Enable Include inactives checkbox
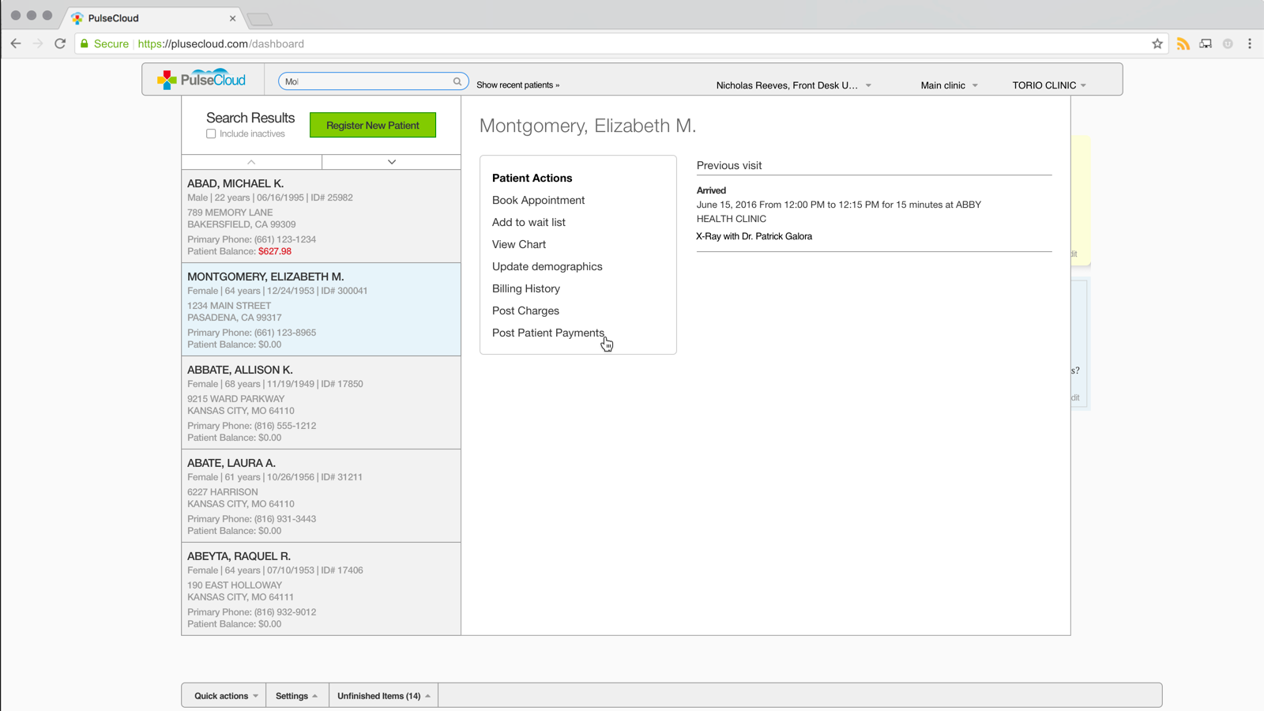This screenshot has height=711, width=1264. tap(211, 134)
